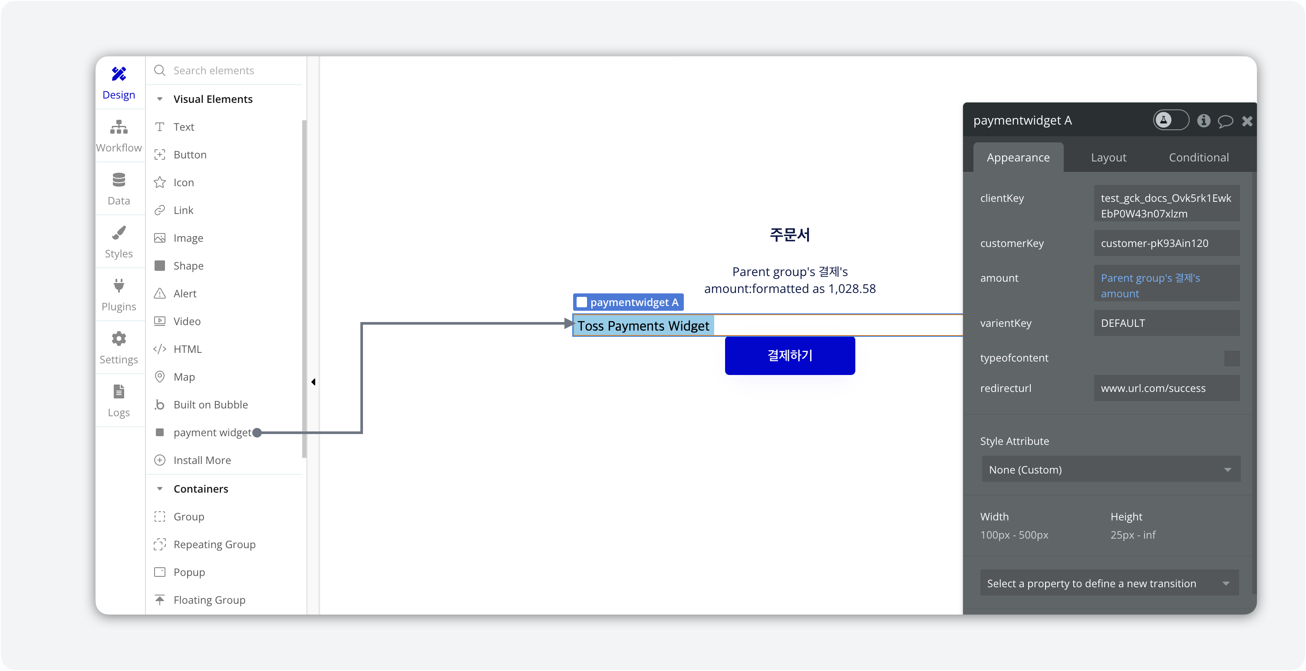The height and width of the screenshot is (671, 1306).
Task: Click the Search elements field
Action: (x=228, y=70)
